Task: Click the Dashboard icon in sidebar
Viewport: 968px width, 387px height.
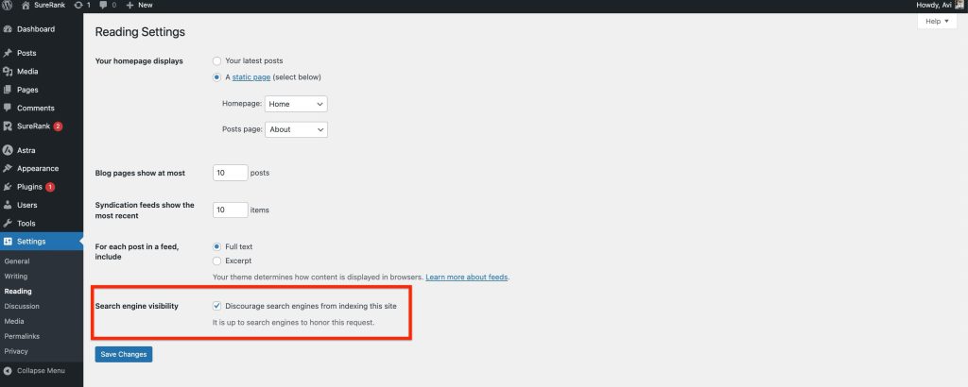Action: tap(8, 29)
